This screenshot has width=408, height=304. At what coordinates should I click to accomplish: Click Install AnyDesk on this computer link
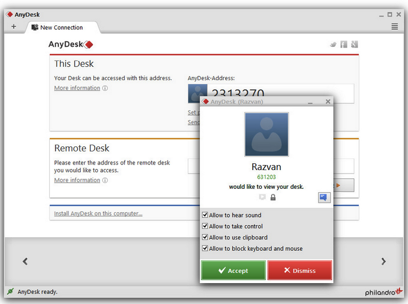tap(98, 214)
